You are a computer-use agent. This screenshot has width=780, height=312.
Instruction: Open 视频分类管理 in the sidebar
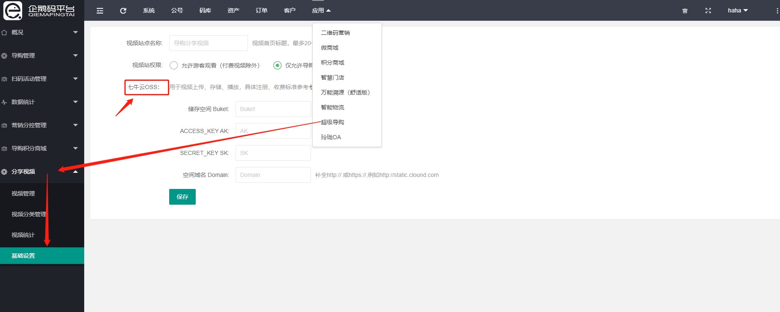(x=42, y=214)
